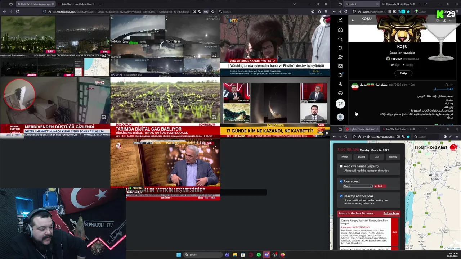Open X notifications bell
The width and height of the screenshot is (461, 259).
[340, 48]
